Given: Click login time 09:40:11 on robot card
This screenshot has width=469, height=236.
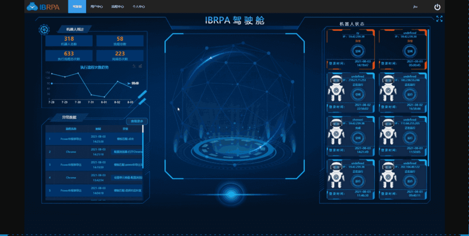Looking at the screenshot, I should [414, 195].
